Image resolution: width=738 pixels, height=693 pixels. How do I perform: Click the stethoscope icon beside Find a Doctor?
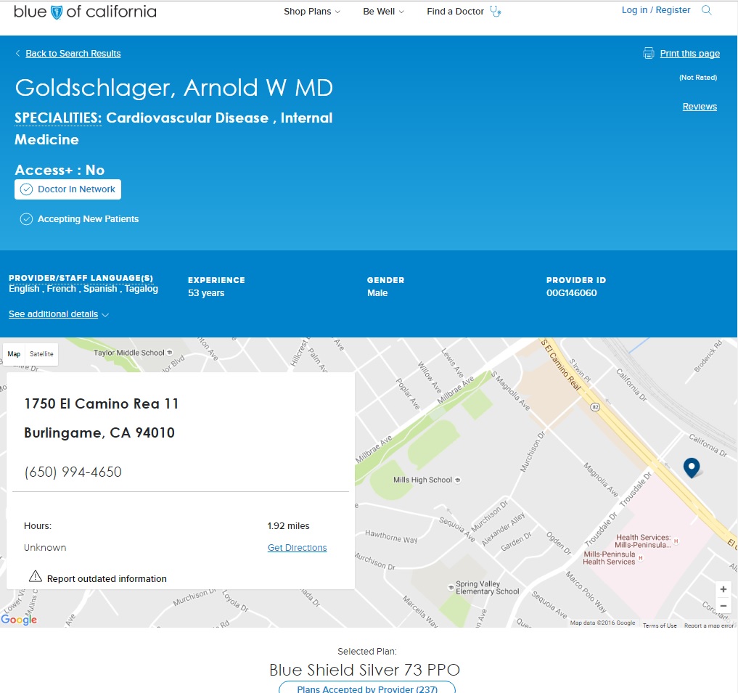(495, 12)
